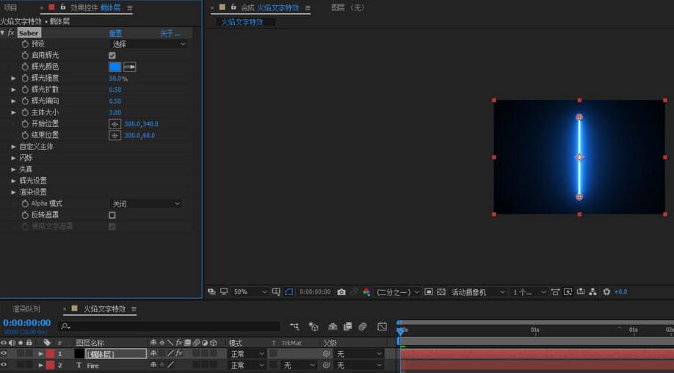The image size is (674, 373).
Task: Click the end position crosshair picker
Action: tap(115, 135)
